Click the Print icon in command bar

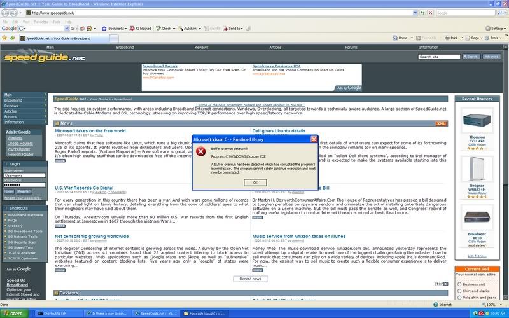[x=447, y=38]
